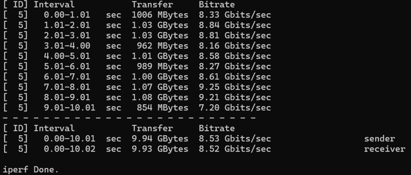The height and width of the screenshot is (175, 411).
Task: Click the 6.01-7.01 interval text
Action: pyautogui.click(x=67, y=77)
